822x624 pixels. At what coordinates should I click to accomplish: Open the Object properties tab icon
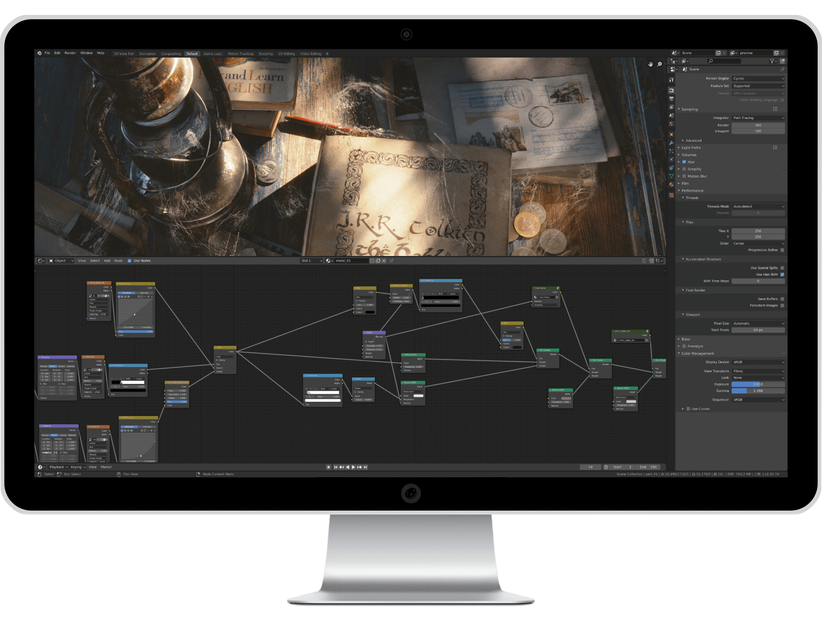click(x=671, y=134)
